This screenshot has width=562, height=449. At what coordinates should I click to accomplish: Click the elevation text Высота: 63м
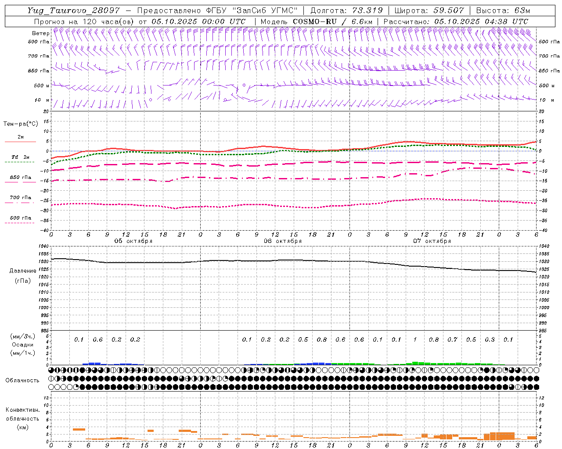[x=503, y=11]
